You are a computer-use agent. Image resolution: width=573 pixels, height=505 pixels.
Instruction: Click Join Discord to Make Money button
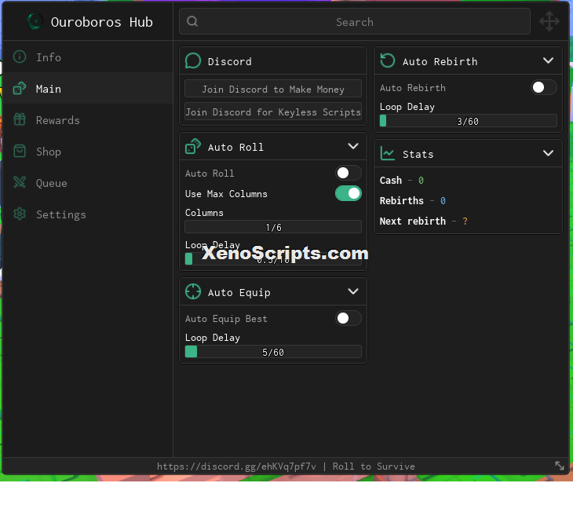pos(273,89)
